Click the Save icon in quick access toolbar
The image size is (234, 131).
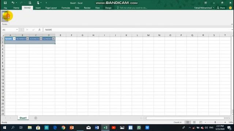click(5, 3)
